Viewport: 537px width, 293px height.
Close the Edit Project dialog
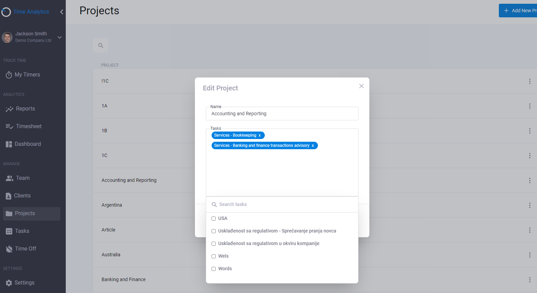pyautogui.click(x=362, y=86)
